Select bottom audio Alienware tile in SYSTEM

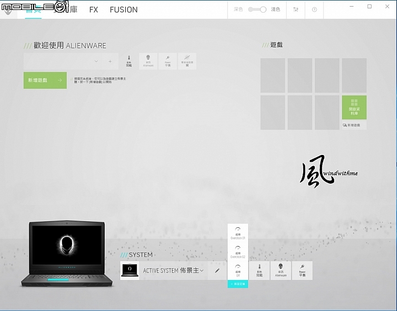(281, 271)
